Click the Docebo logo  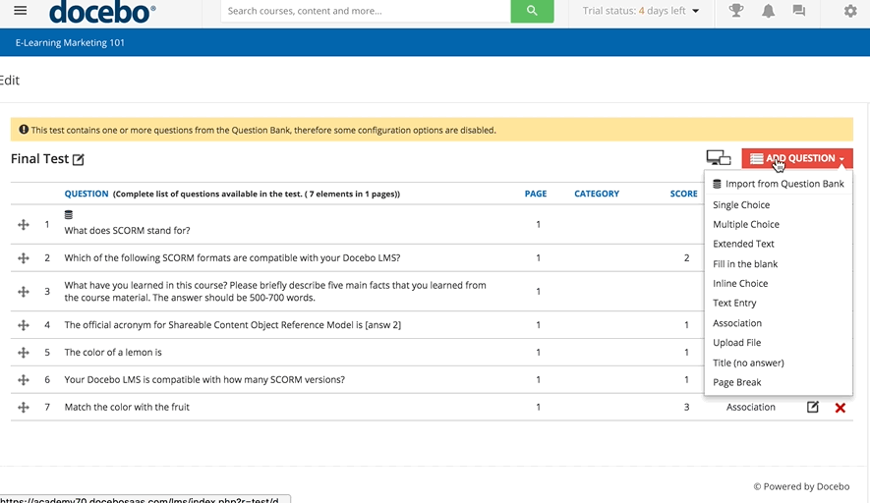click(102, 12)
